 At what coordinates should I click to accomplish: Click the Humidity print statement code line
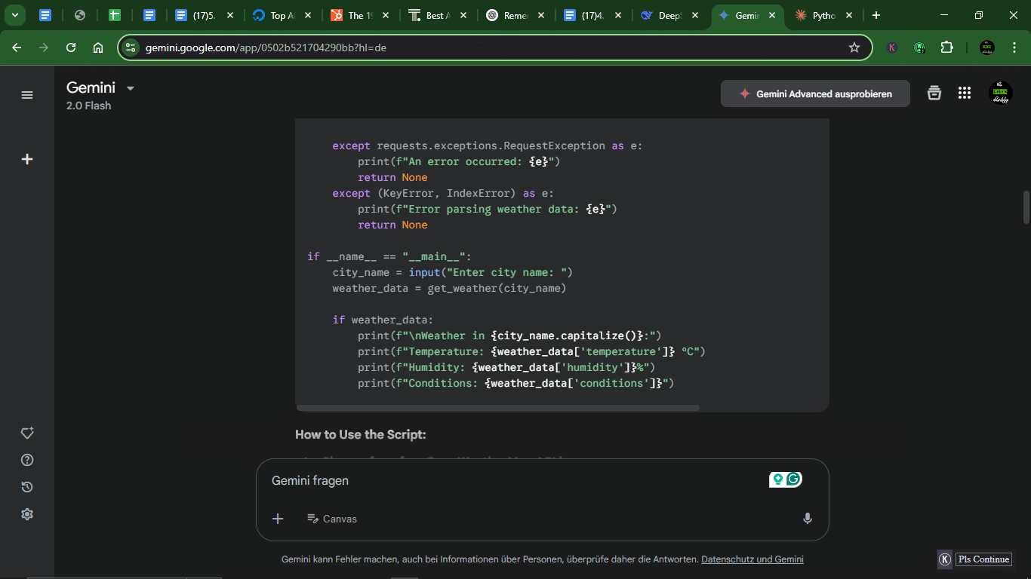pos(506,367)
